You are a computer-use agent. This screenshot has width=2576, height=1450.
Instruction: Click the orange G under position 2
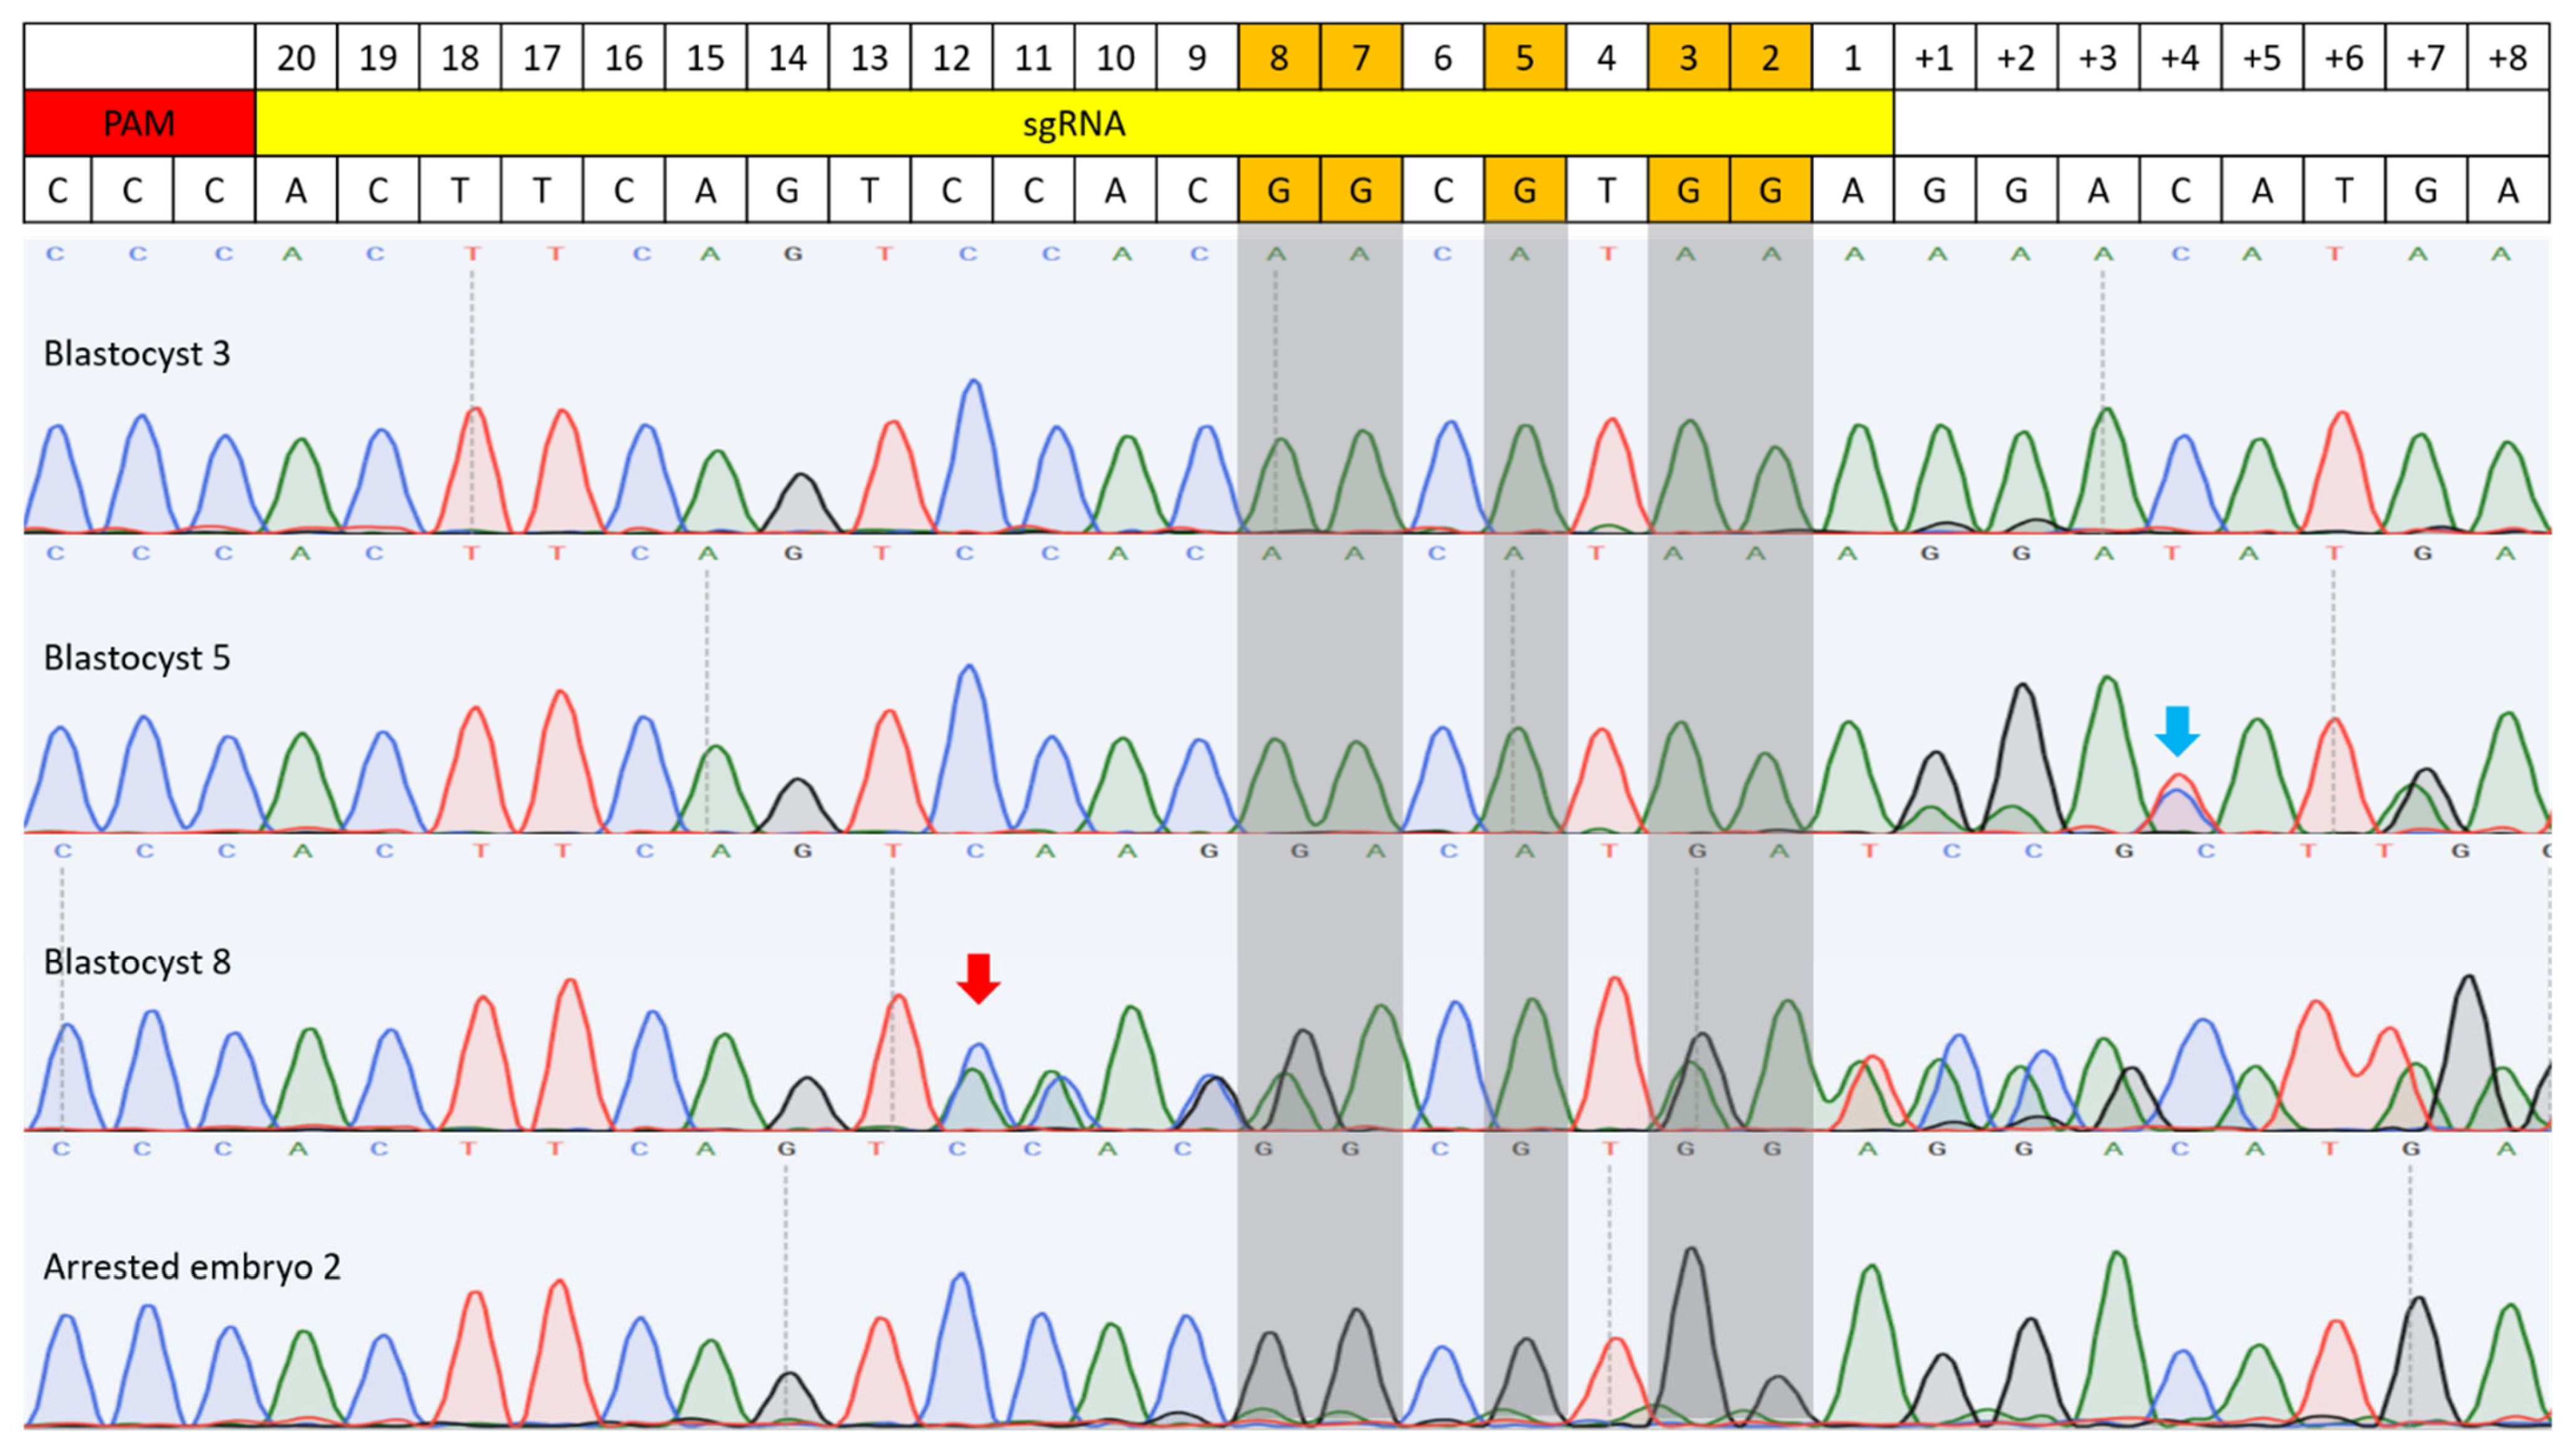[1770, 189]
